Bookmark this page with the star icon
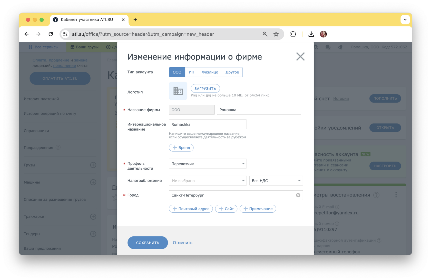This screenshot has width=431, height=280. [x=276, y=34]
